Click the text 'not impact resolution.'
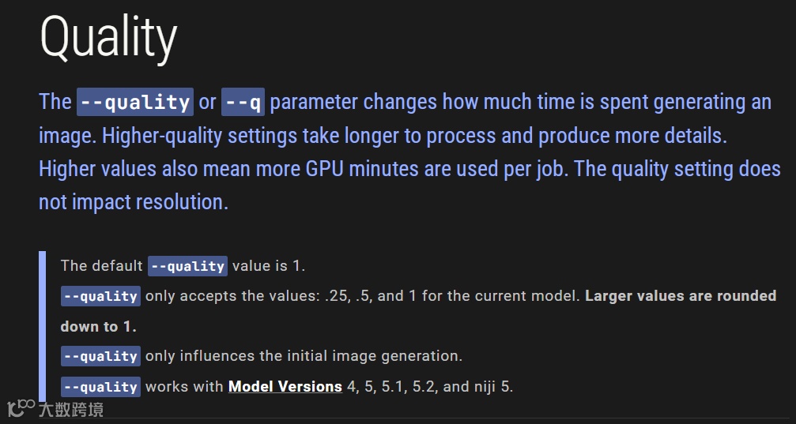 coord(134,202)
